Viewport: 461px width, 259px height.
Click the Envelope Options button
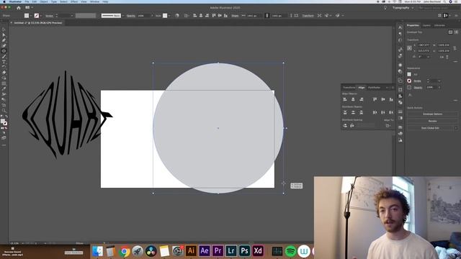(432, 114)
